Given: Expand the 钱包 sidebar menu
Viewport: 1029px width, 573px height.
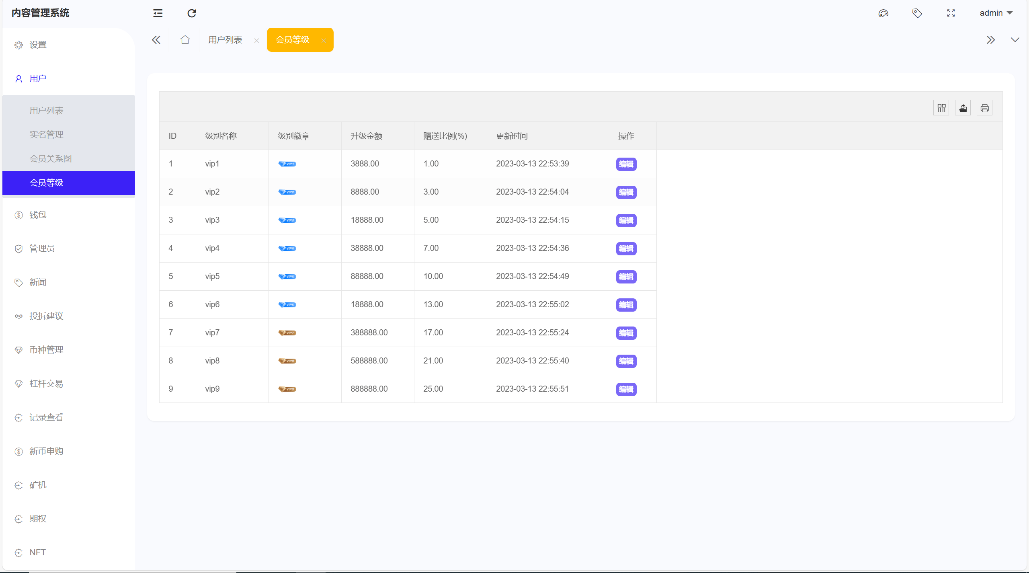Looking at the screenshot, I should coord(38,215).
